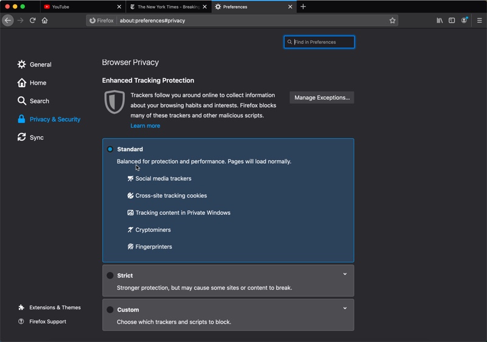Close The New York Times tab

click(x=205, y=7)
